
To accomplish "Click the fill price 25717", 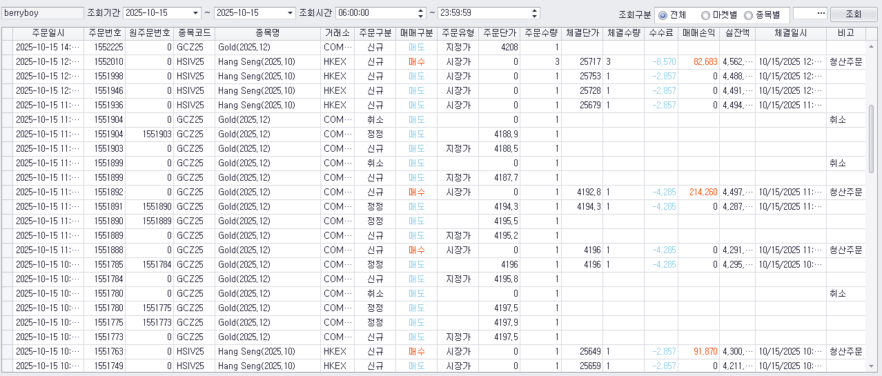I will point(591,62).
